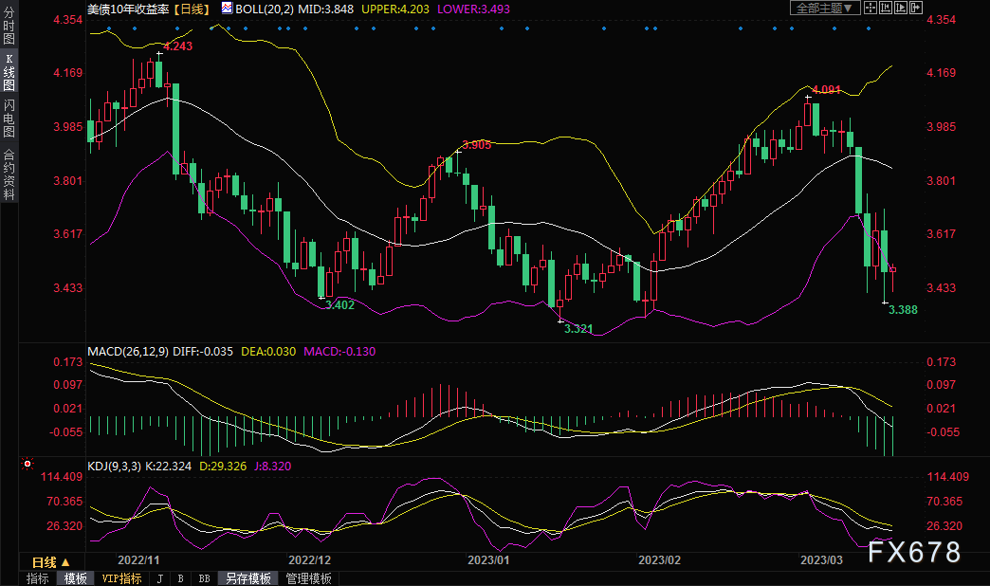The image size is (990, 586).
Task: Click the 2023/01 date on time axis
Action: tap(488, 560)
